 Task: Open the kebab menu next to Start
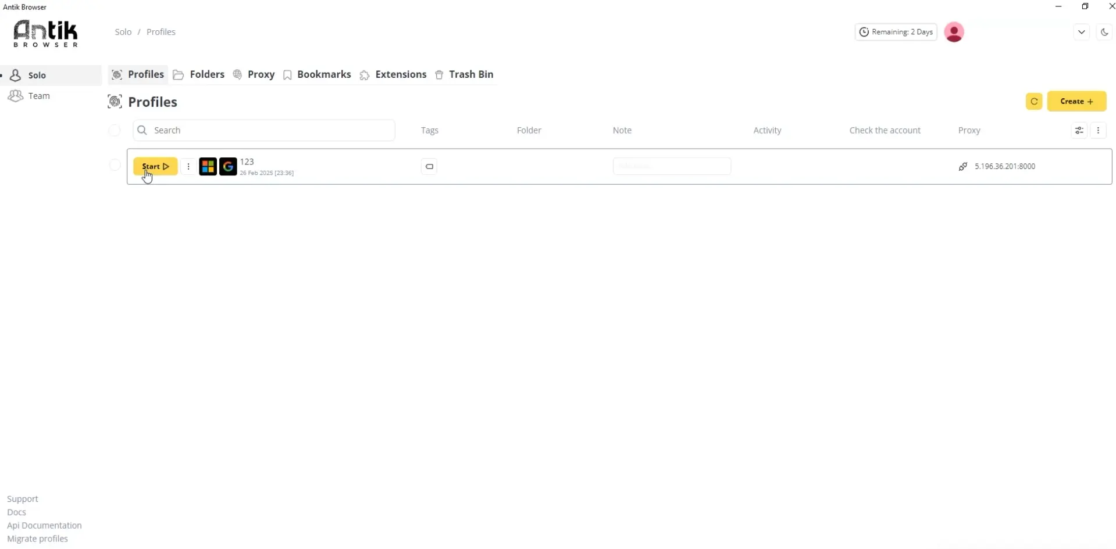coord(188,166)
